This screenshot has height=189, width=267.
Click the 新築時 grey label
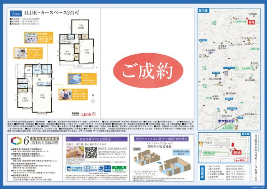click(137, 149)
